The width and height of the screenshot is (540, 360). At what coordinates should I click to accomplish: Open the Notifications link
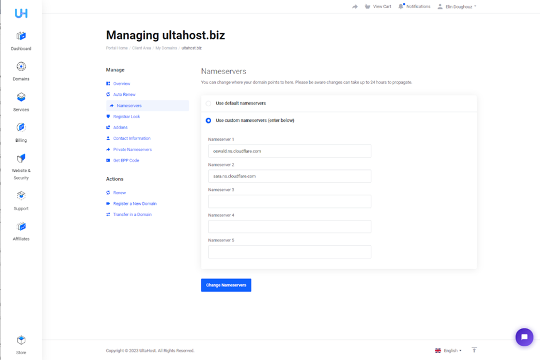[x=418, y=6]
